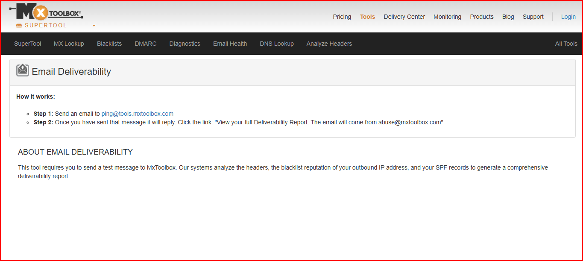Click the Email Deliverability envelope icon
583x261 pixels.
23,70
